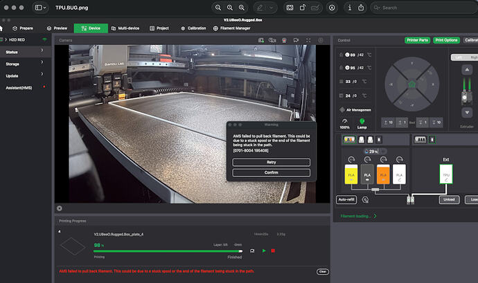The width and height of the screenshot is (478, 283).
Task: Open Assistant(HMS) in sidebar
Action: coord(19,88)
